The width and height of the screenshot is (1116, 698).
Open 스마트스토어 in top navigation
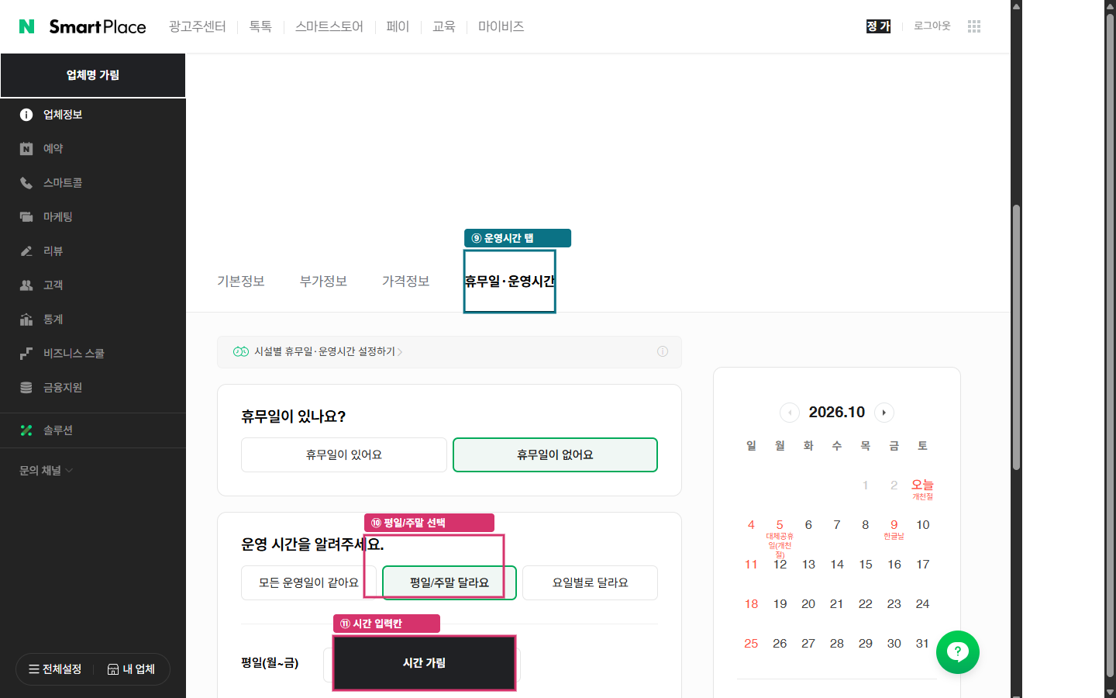(x=329, y=26)
